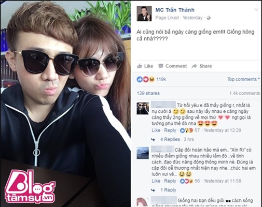Open the post options chevron menu
This screenshot has height=207, width=262.
[256, 10]
